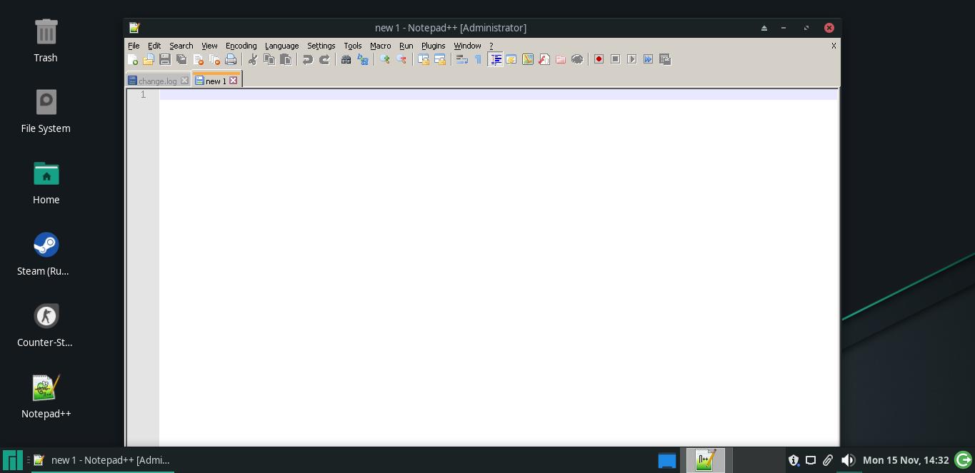
Task: Toggle the indent guide toolbar button
Action: [496, 59]
